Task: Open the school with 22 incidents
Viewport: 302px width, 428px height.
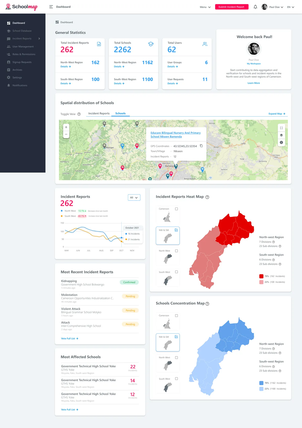Action: [100, 369]
